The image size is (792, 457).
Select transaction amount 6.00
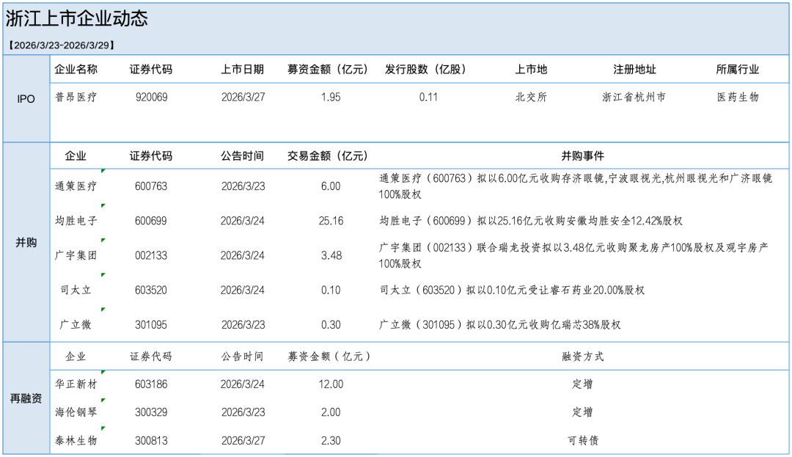click(x=331, y=186)
